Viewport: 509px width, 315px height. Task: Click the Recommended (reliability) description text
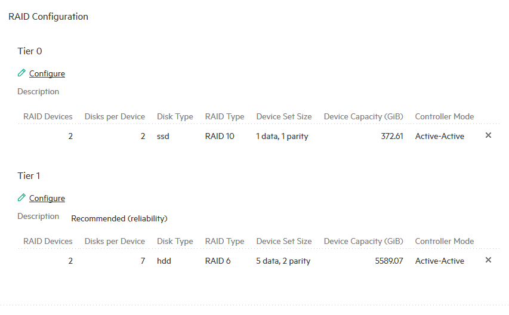(119, 219)
